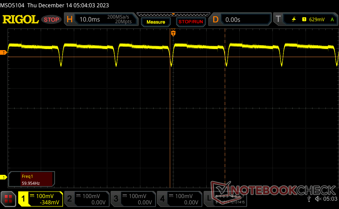Select the Freq1 measurement result box
Image resolution: width=339 pixels, height=209 pixels.
31,179
